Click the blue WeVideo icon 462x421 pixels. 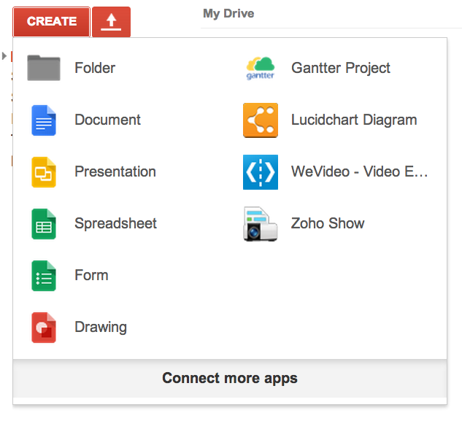tap(261, 172)
